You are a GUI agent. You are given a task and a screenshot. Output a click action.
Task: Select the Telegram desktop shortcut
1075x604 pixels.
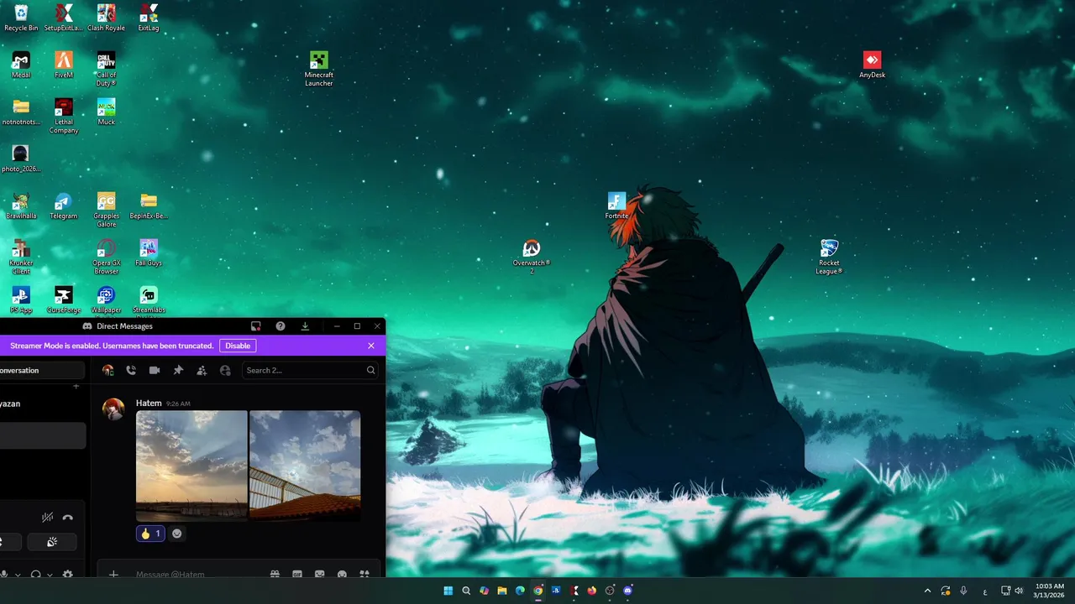(63, 206)
